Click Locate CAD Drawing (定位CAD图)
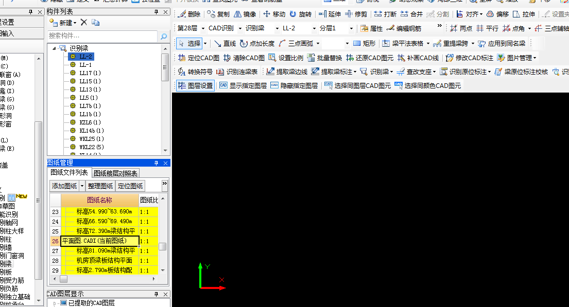Screen dimensions: 569x307 (x=199, y=58)
